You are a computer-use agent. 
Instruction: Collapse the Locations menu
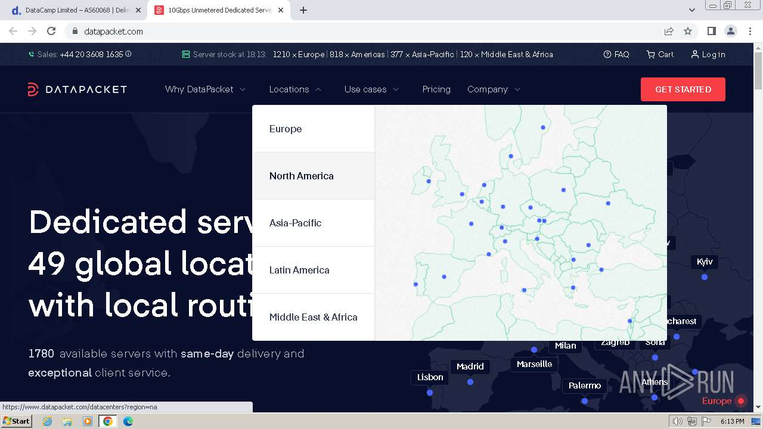point(296,89)
